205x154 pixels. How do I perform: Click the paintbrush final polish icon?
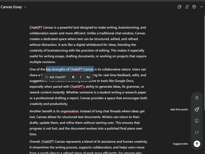[197, 109]
